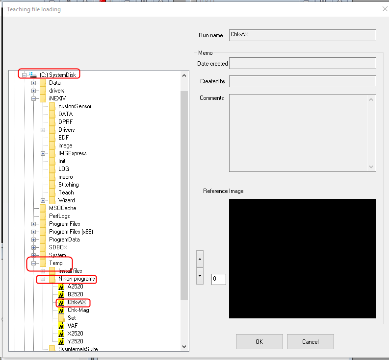Confirm loading with the OK button
Viewport: 389px width, 360px height.
(x=259, y=342)
